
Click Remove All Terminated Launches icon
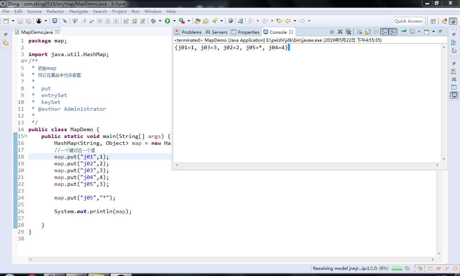(348, 32)
